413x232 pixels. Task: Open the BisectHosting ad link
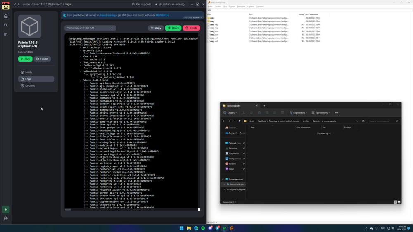[x=107, y=15]
